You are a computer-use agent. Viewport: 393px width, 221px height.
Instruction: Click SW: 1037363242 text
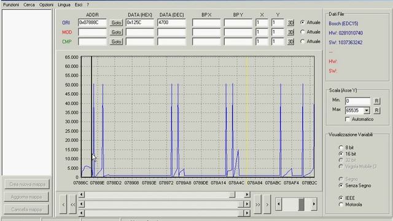pyautogui.click(x=345, y=42)
